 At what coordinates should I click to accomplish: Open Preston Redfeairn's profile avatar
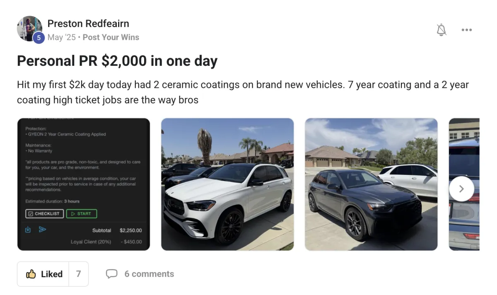29,29
